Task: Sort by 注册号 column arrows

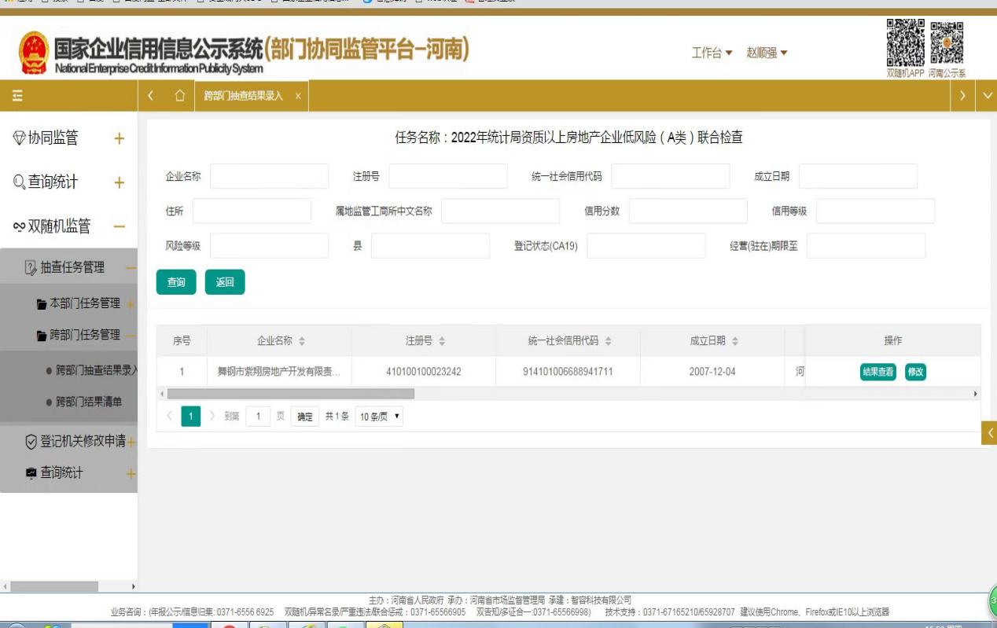Action: coord(442,341)
